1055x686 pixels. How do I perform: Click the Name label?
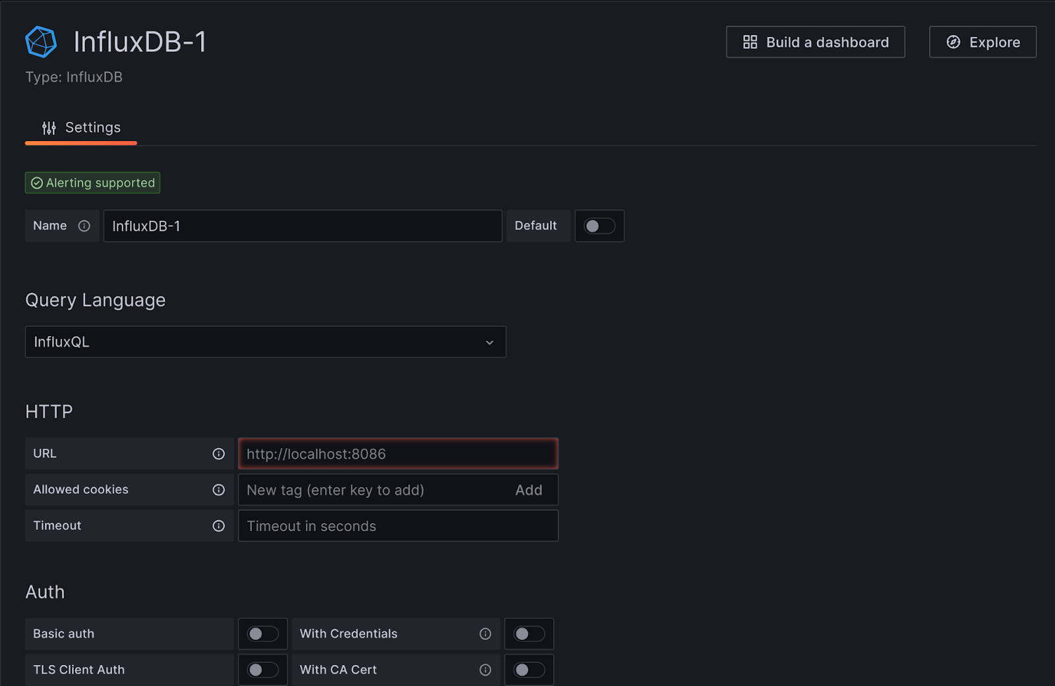coord(50,226)
